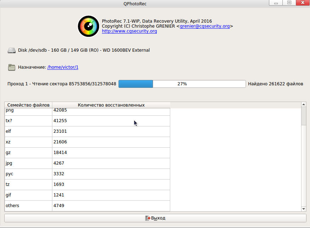The image size is (310, 228).
Task: Open the grenier@cgsecurity.org email link
Action: 205,26
